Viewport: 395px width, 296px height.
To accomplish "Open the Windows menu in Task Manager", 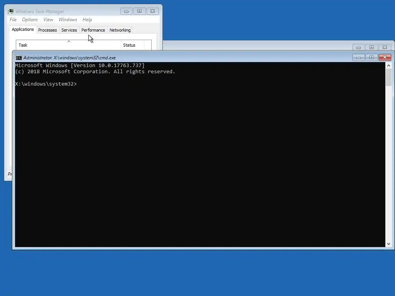I will (68, 20).
